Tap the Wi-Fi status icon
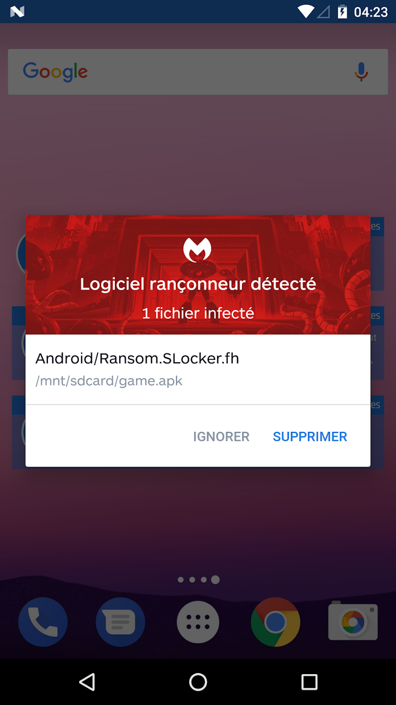Screen dimensions: 396x705 pyautogui.click(x=306, y=11)
